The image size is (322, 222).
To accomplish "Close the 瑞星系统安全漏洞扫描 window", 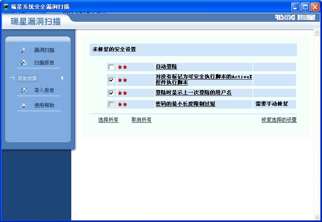I will 315,7.
